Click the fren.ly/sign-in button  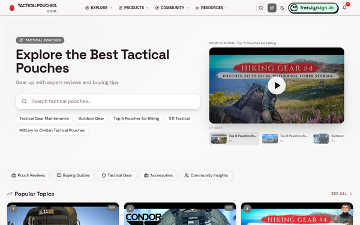pos(313,8)
